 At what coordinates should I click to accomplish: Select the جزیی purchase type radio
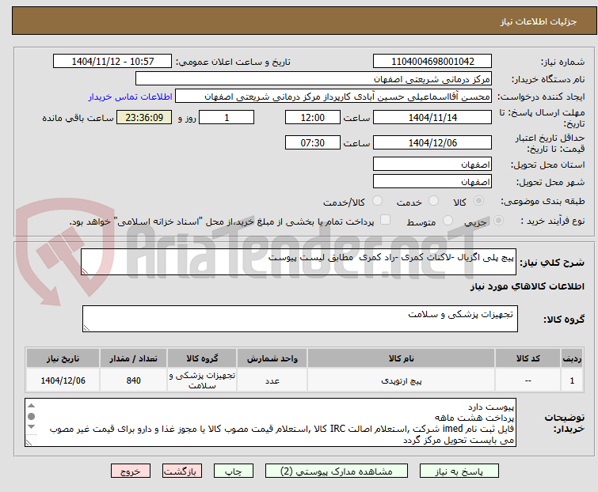tap(498, 221)
